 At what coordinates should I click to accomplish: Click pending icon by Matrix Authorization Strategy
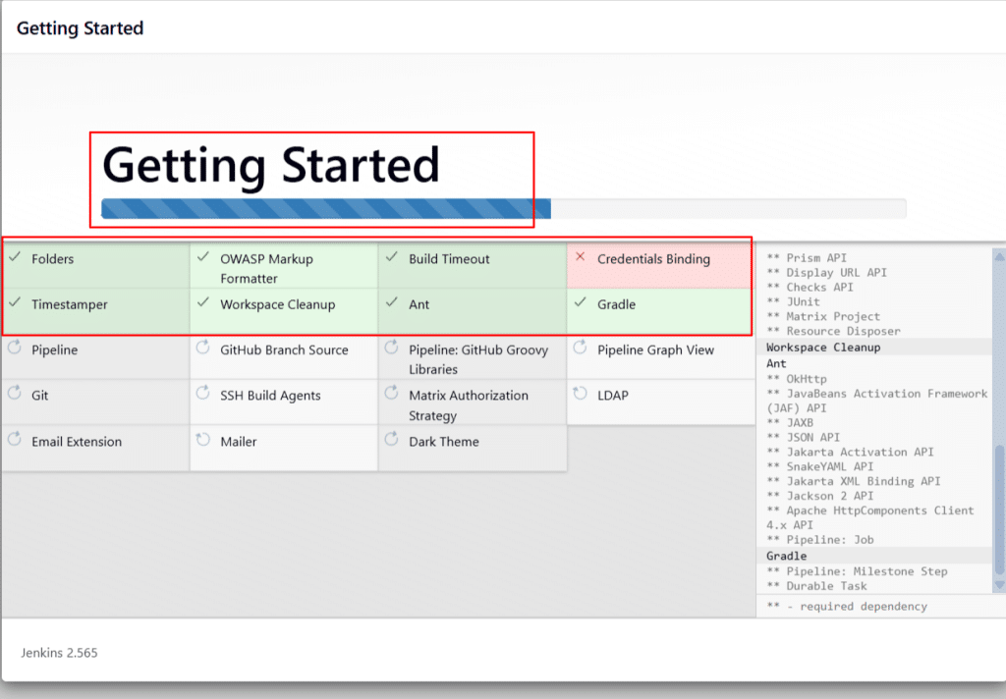392,393
